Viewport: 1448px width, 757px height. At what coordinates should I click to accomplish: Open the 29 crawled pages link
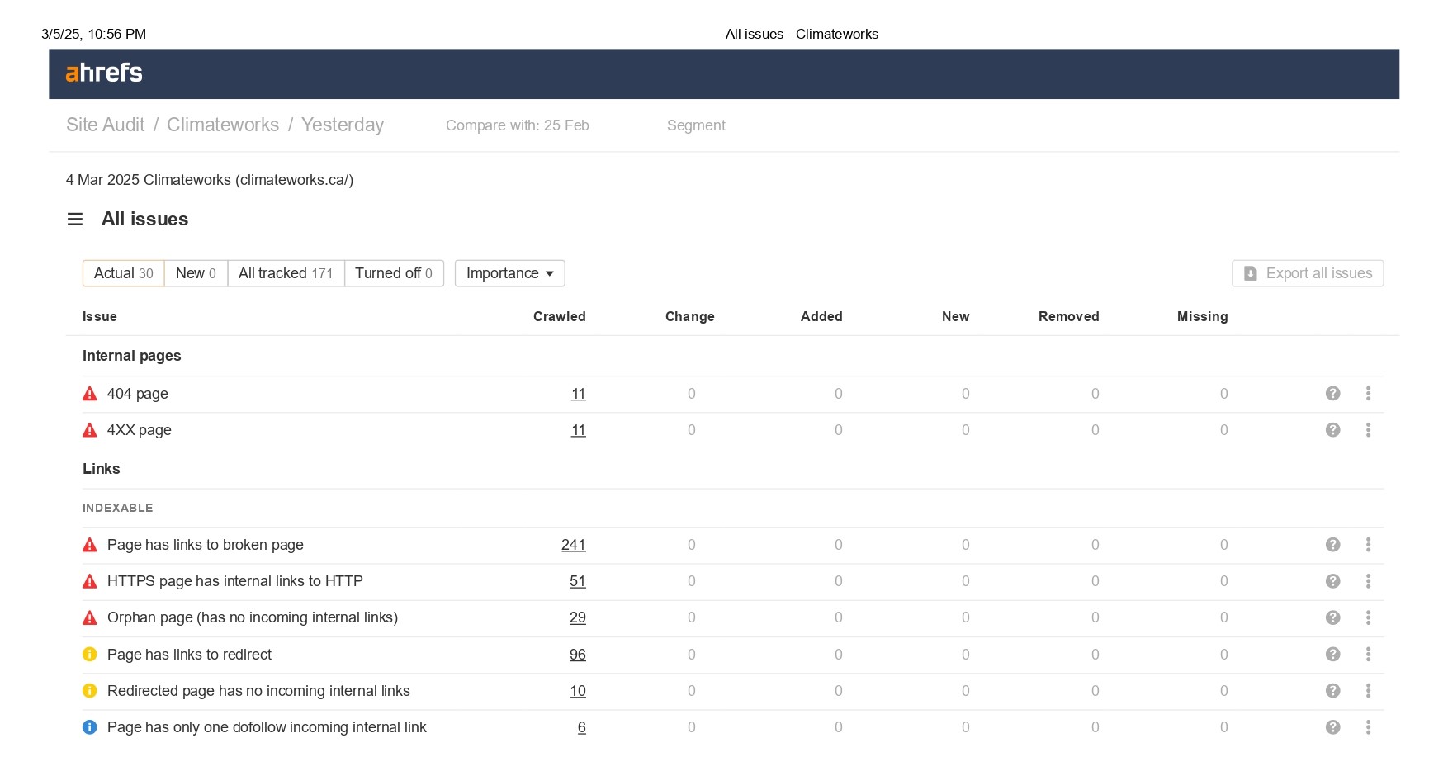pyautogui.click(x=578, y=617)
